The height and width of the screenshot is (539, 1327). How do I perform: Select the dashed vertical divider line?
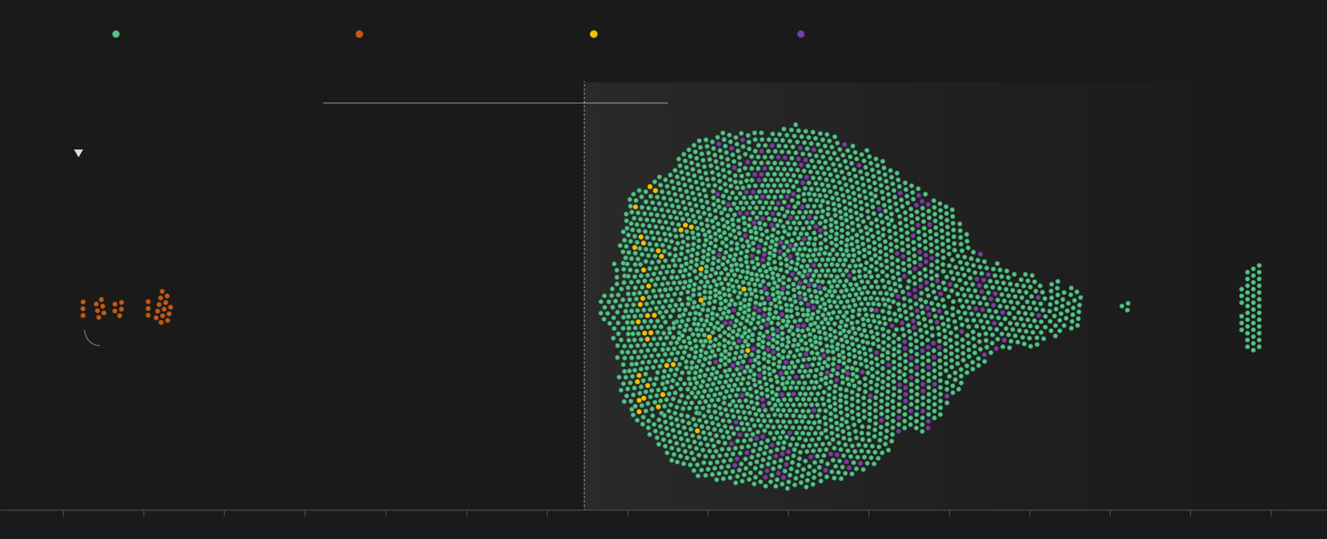(x=584, y=295)
